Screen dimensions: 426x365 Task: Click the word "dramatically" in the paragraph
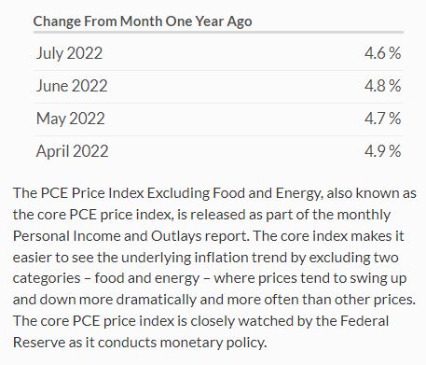pyautogui.click(x=157, y=300)
